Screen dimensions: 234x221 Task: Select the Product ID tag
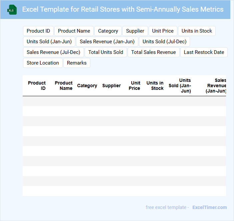click(x=38, y=31)
